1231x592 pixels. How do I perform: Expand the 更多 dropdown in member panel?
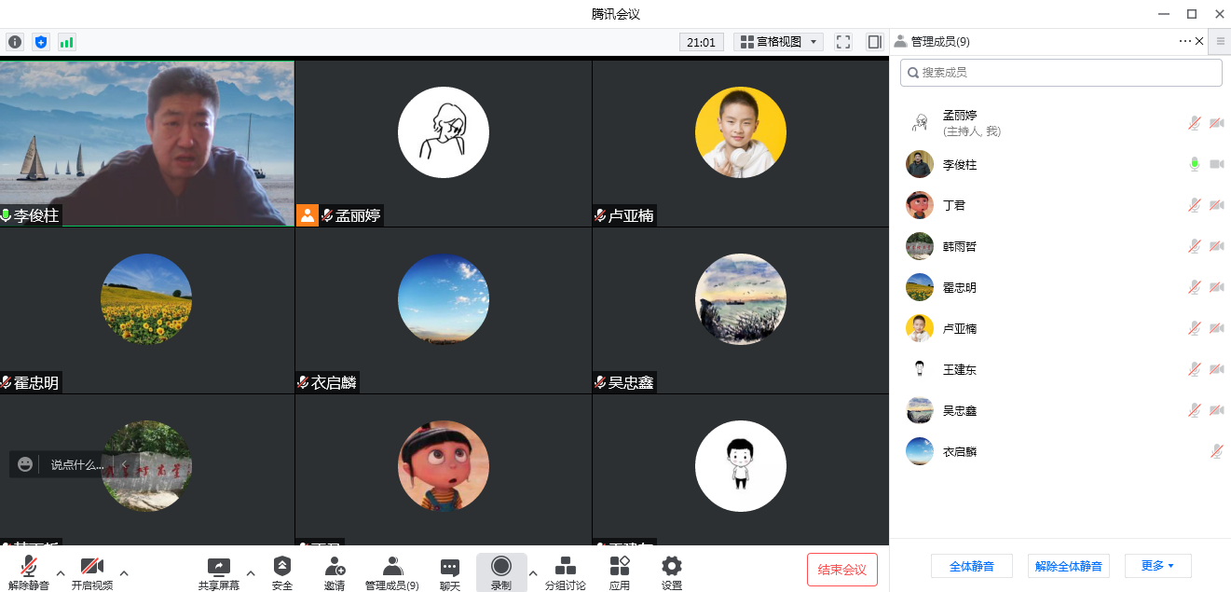[x=1157, y=566]
